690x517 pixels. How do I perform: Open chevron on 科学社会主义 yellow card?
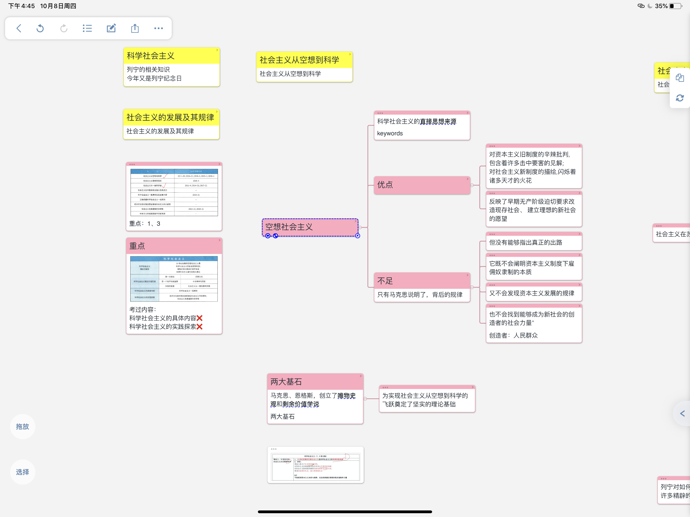coord(217,50)
